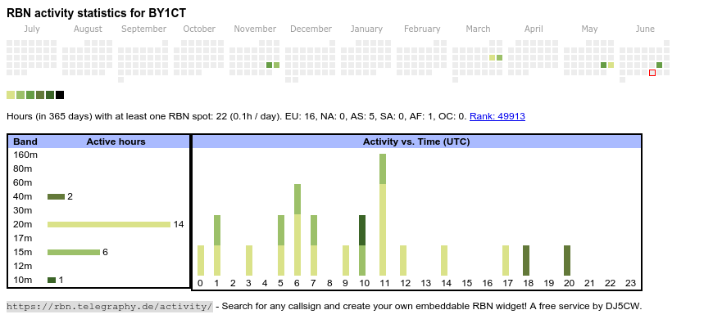Click the red-outlined day cell in June

652,73
